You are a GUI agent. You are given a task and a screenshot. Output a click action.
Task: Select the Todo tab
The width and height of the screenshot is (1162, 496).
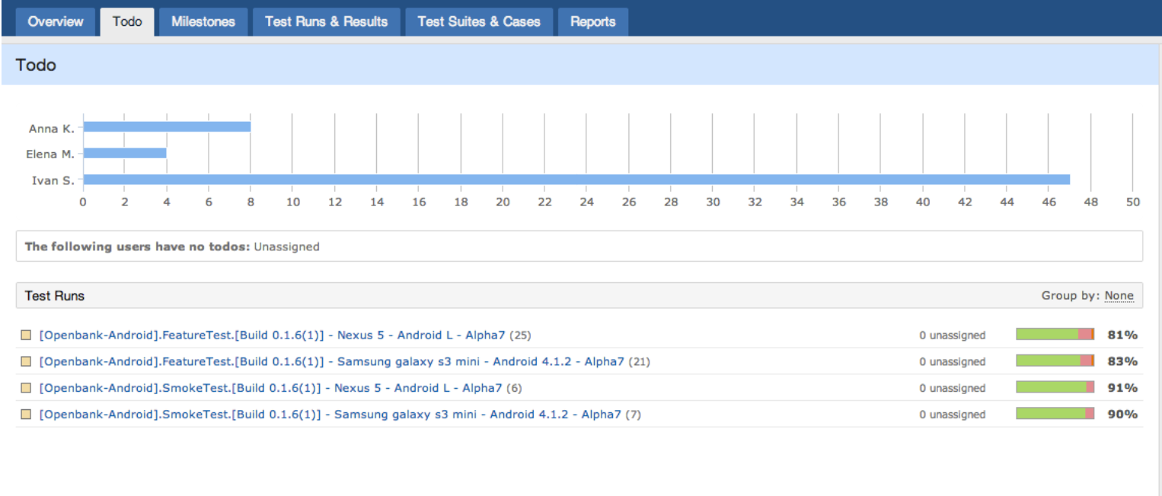coord(126,21)
